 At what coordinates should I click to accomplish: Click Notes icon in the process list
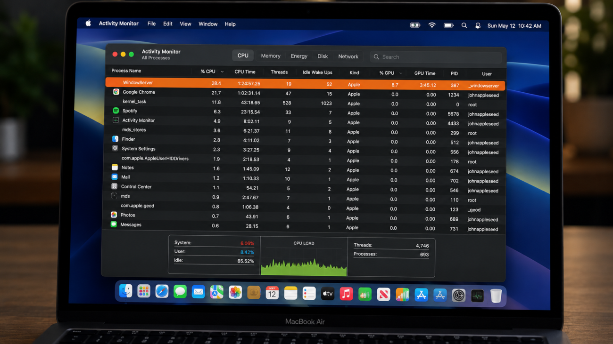click(115, 167)
